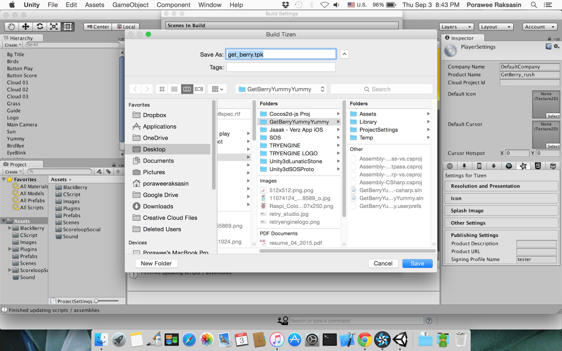562x351 pixels.
Task: Open Chrome from the Dock
Action: [365, 339]
